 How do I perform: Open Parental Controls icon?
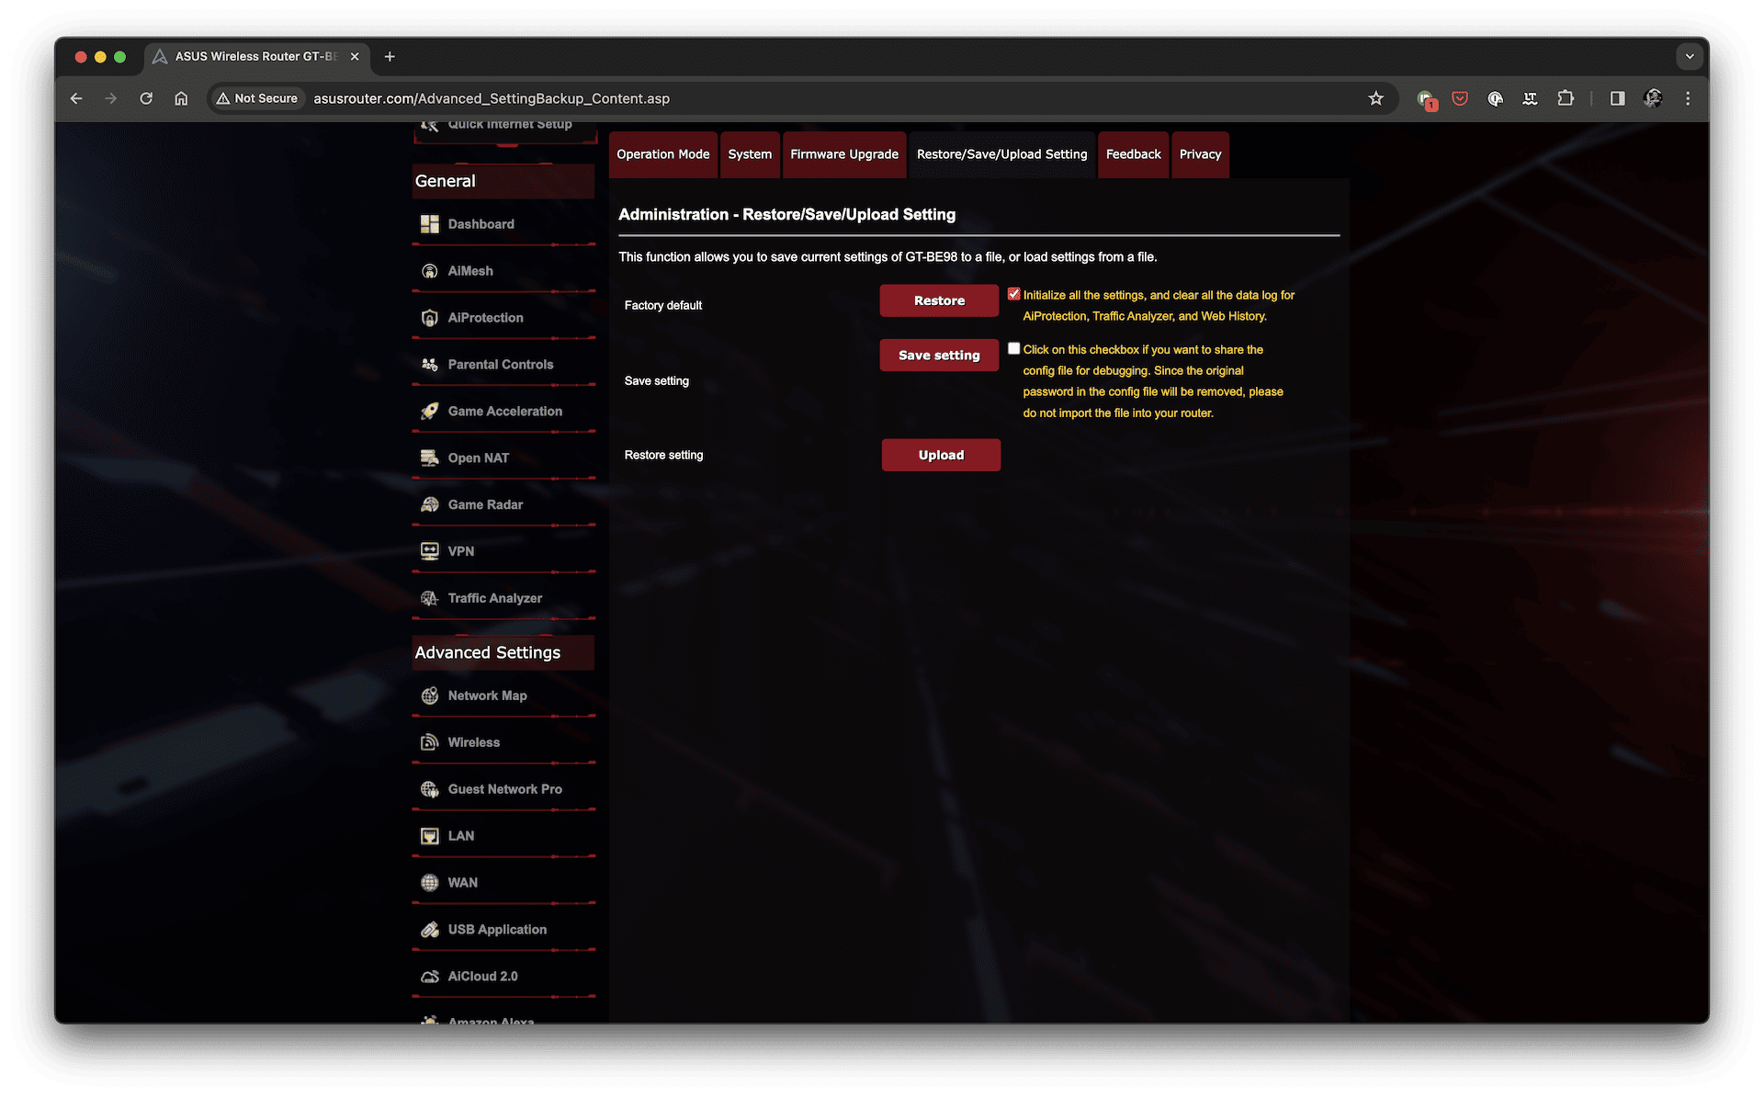pos(429,365)
